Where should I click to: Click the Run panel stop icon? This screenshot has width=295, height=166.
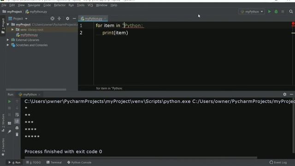tap(9, 108)
